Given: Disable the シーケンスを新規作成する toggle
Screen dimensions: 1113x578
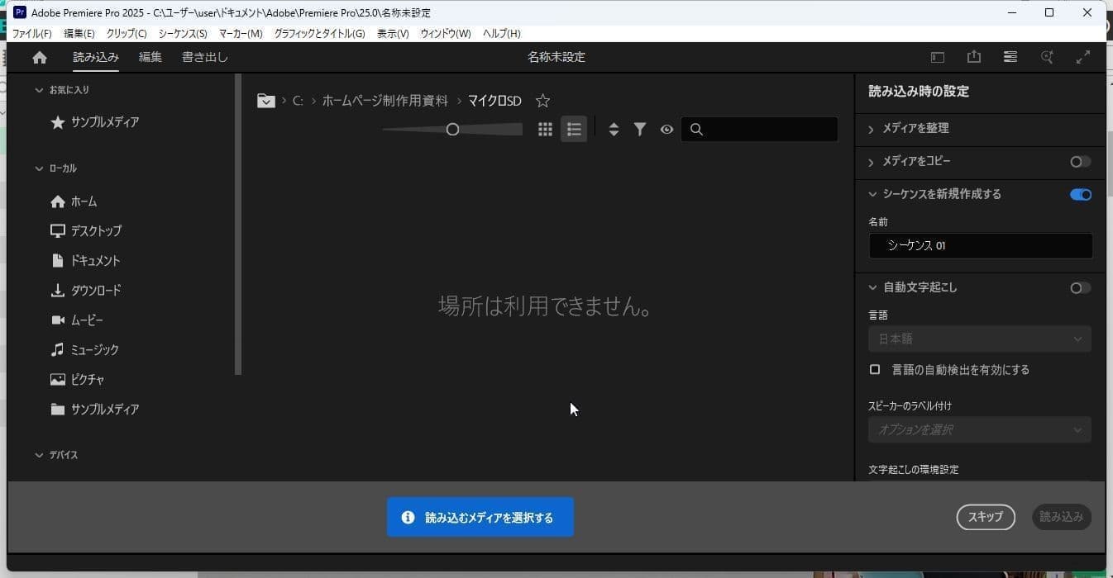Looking at the screenshot, I should (x=1080, y=195).
